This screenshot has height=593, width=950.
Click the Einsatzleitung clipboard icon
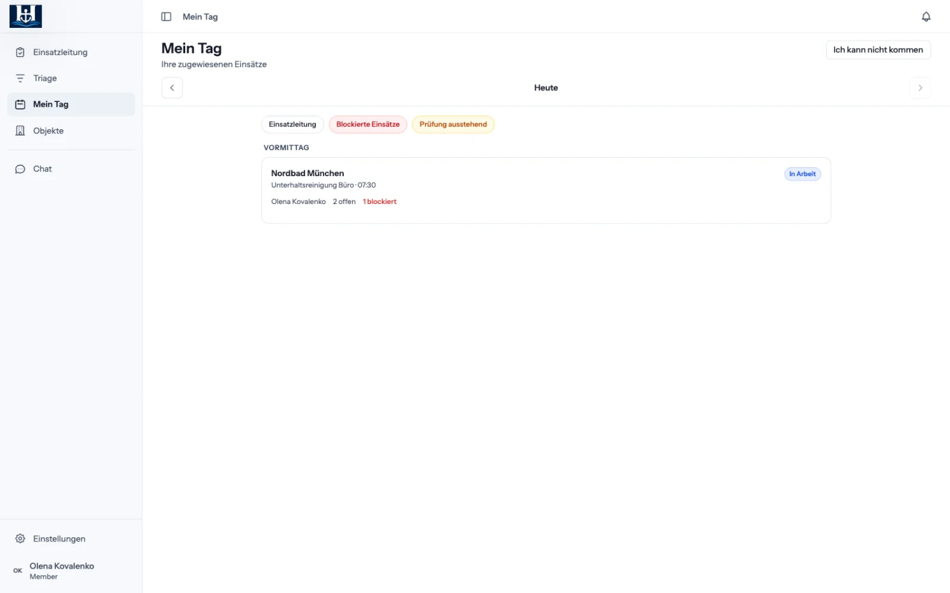tap(20, 52)
